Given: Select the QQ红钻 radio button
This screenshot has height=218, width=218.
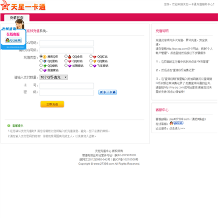Looking at the screenshot, I should pos(91,56).
